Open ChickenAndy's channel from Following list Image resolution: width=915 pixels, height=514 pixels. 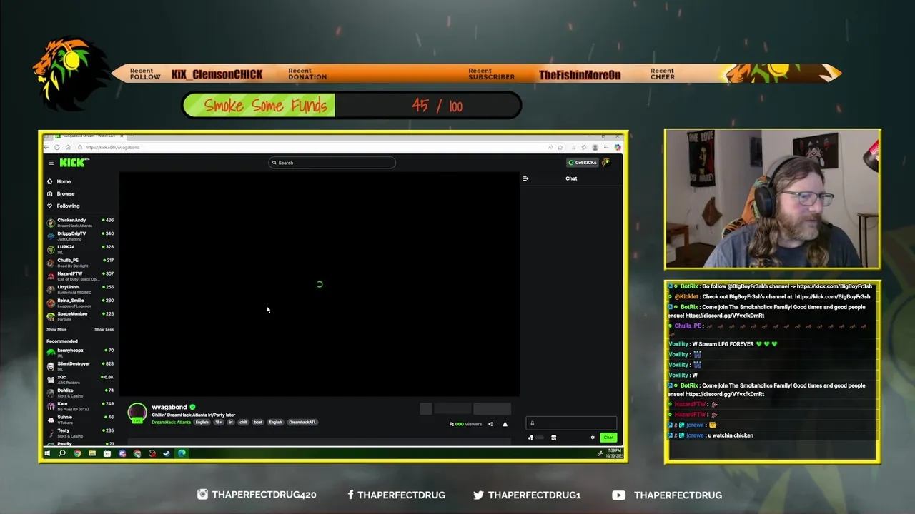pyautogui.click(x=80, y=223)
